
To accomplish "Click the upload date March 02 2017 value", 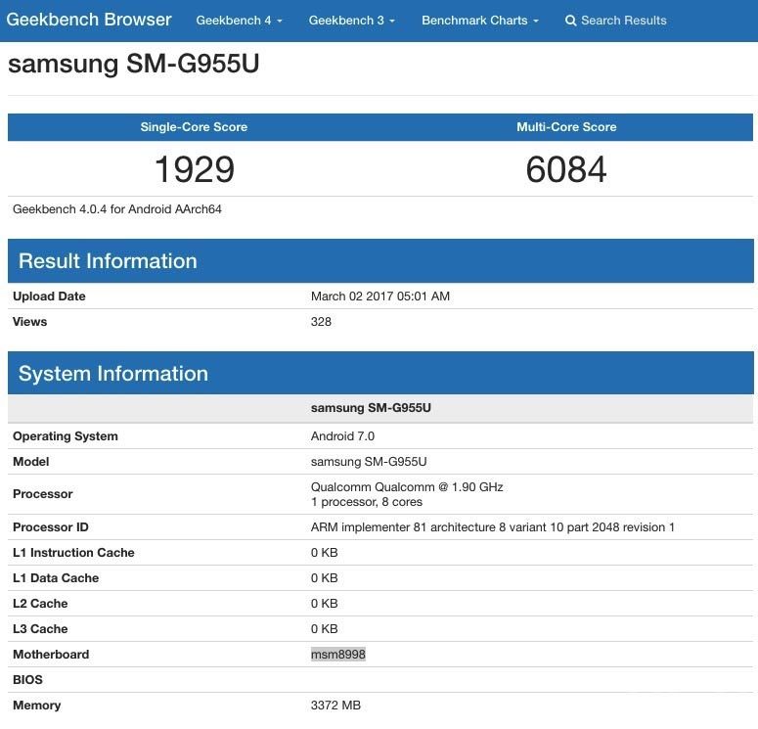I will (379, 296).
